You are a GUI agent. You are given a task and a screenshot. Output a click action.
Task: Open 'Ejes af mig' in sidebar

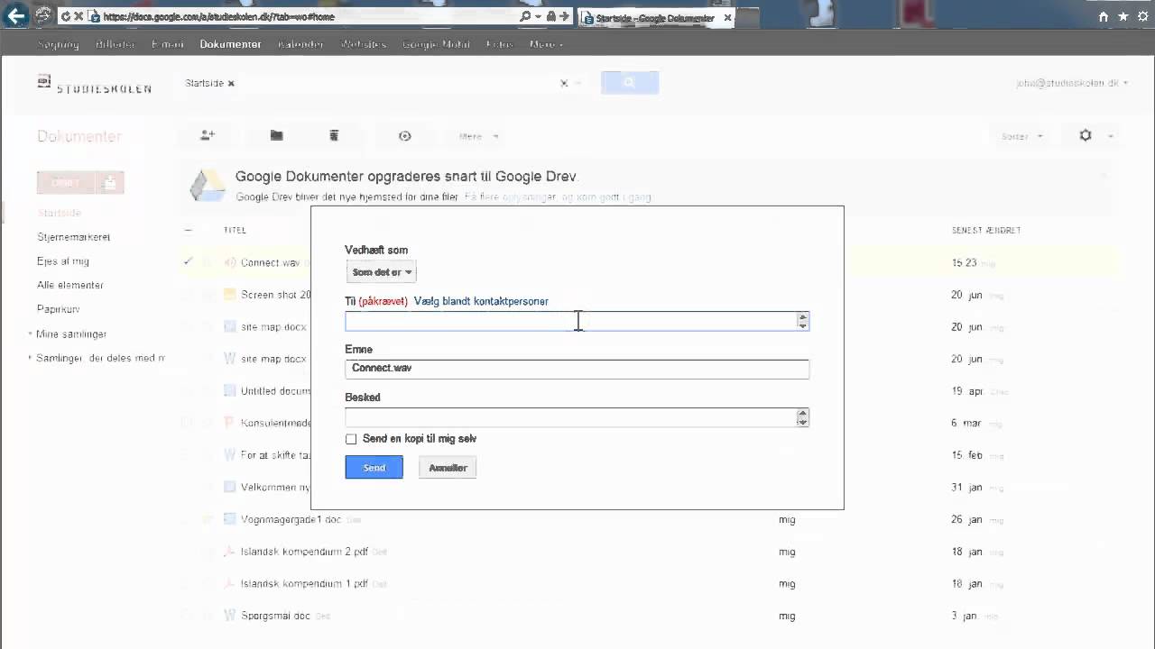click(x=63, y=261)
